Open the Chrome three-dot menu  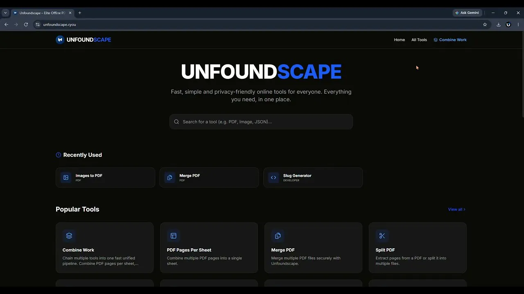click(518, 24)
